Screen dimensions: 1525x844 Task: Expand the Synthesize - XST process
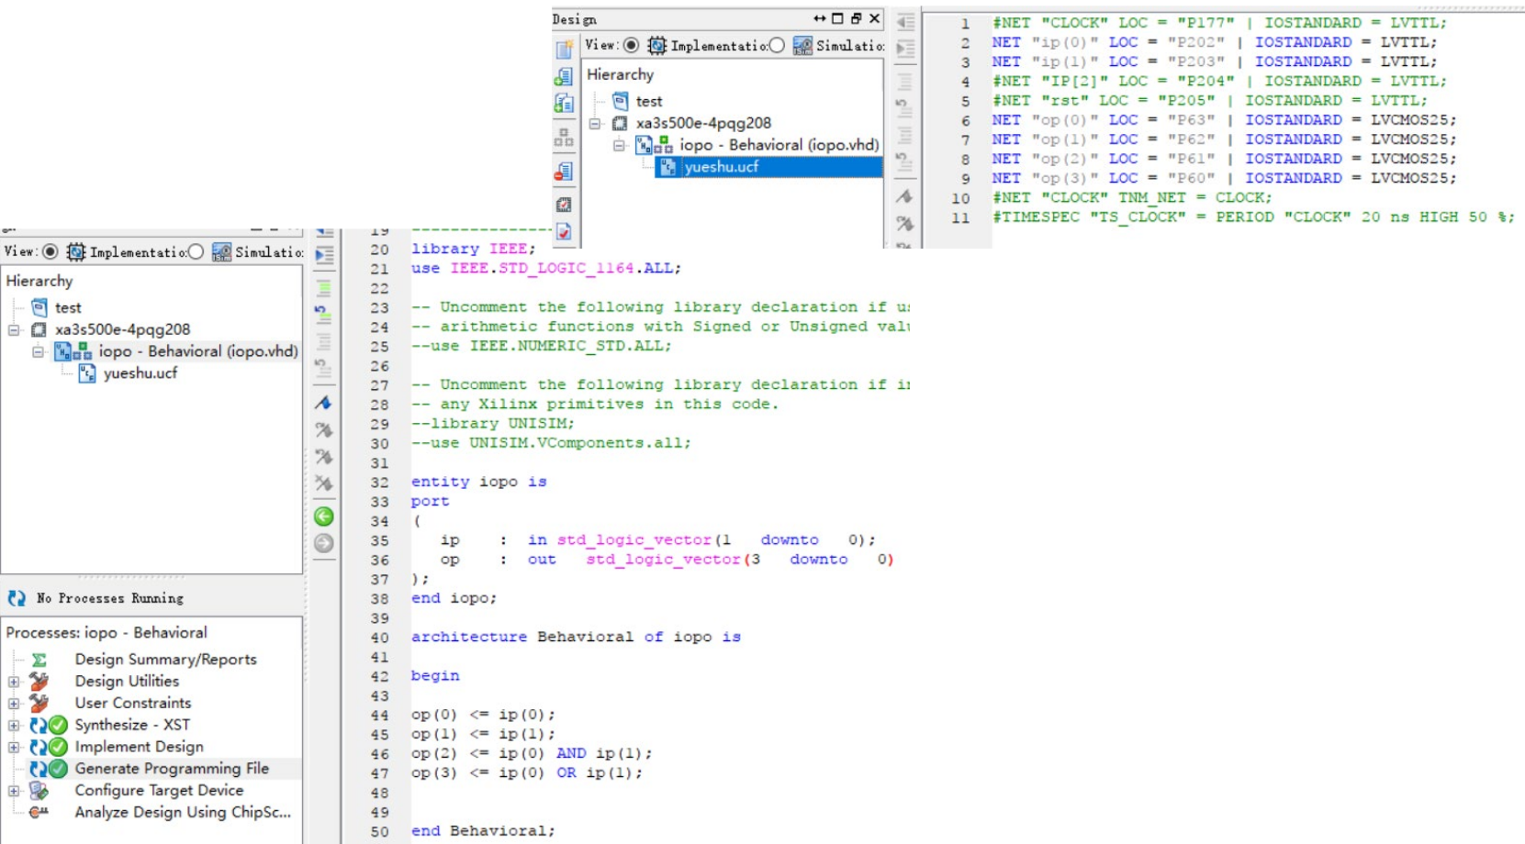click(14, 726)
